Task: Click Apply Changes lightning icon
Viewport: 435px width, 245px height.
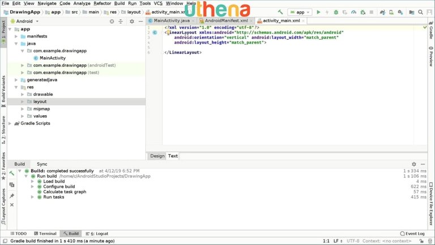Action: (327, 12)
